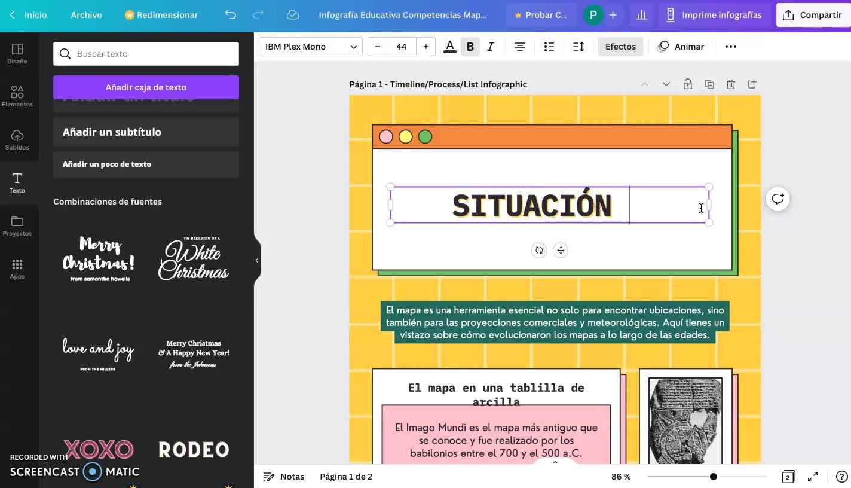Click the Buscar texto search field
This screenshot has width=851, height=488.
coord(146,54)
